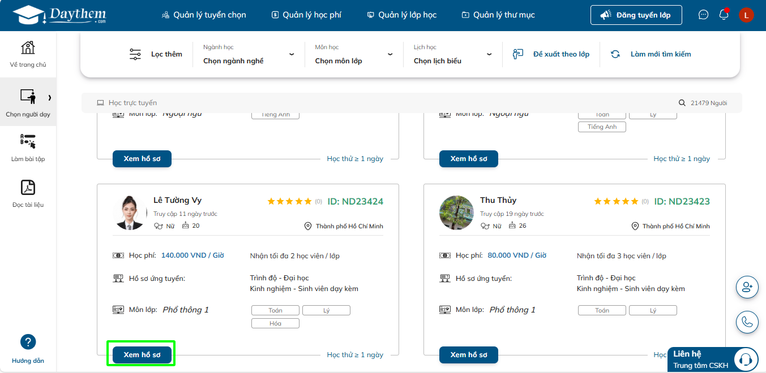This screenshot has width=766, height=373.
Task: Click the floating phone call icon
Action: (747, 322)
